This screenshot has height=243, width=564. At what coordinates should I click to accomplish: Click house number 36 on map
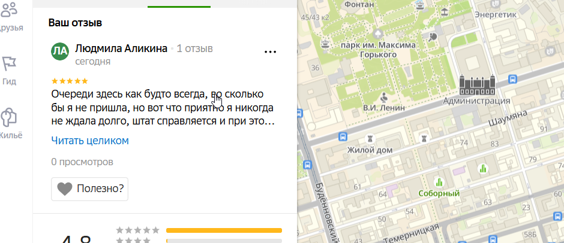(316, 68)
